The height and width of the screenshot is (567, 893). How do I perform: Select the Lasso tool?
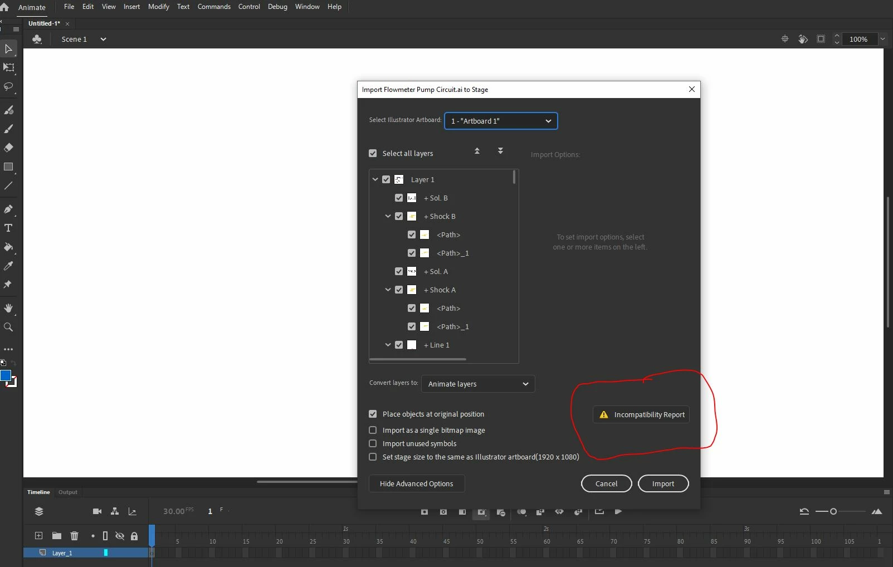8,86
